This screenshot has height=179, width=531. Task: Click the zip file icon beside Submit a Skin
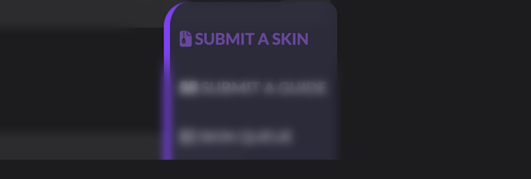pos(185,39)
